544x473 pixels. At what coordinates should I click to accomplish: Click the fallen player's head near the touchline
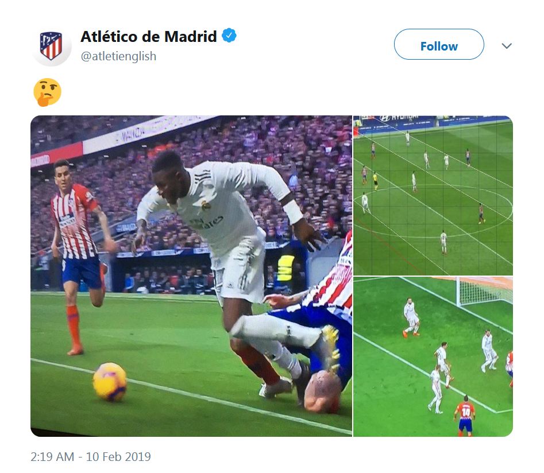pyautogui.click(x=321, y=392)
